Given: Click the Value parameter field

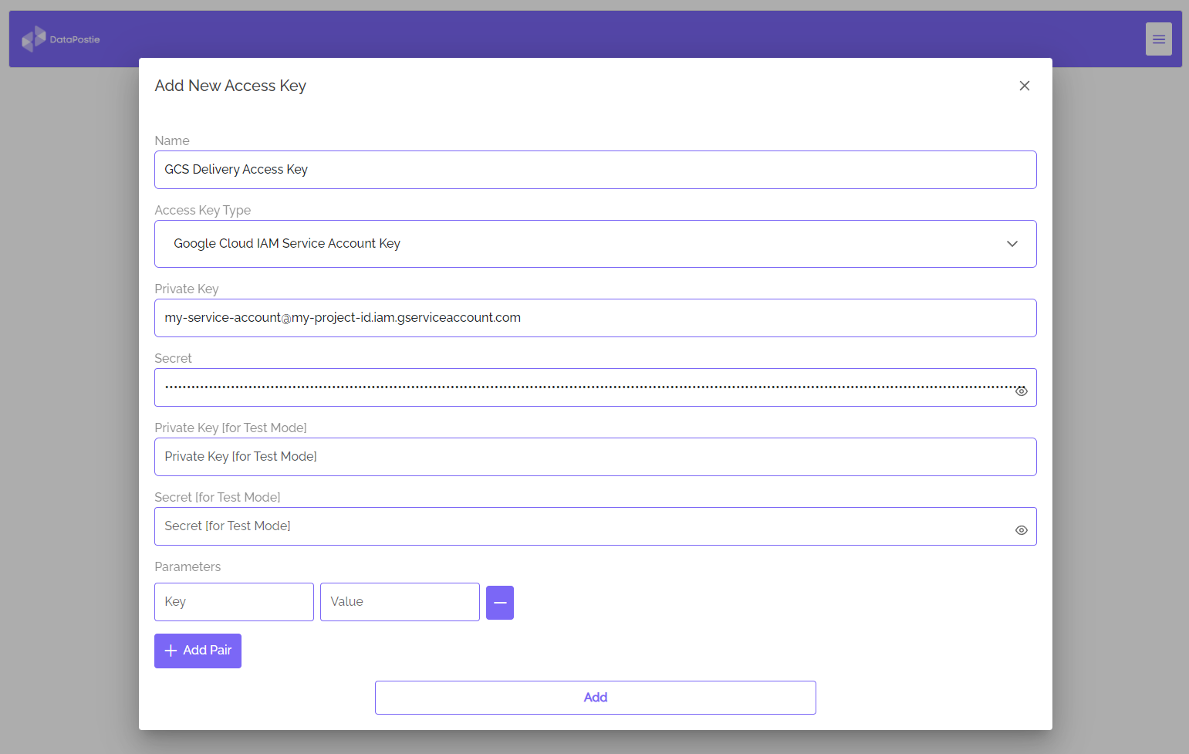Looking at the screenshot, I should 399,602.
